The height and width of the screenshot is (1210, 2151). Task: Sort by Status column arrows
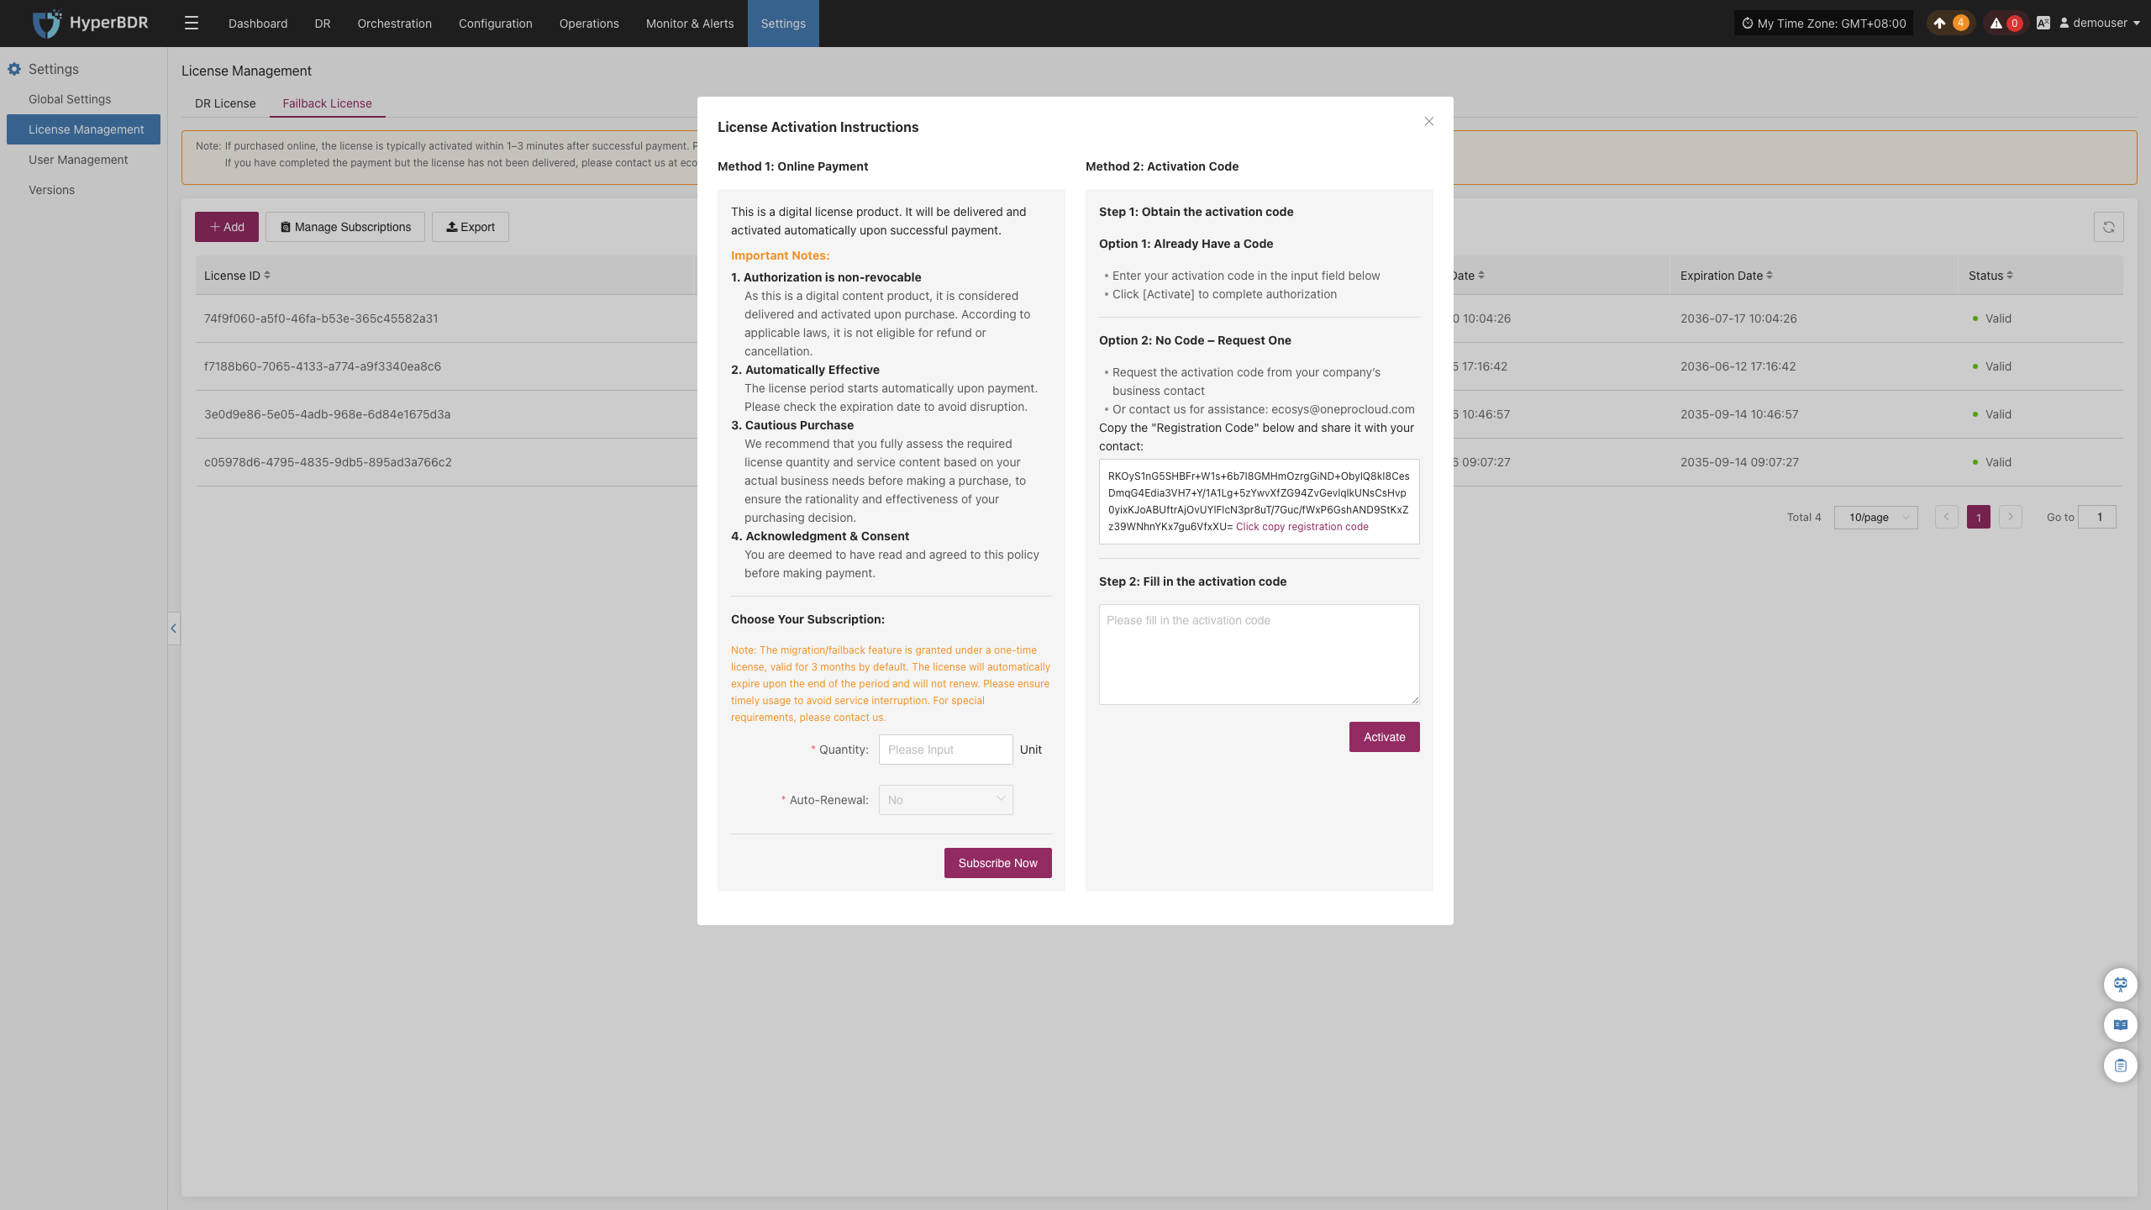click(x=2010, y=275)
